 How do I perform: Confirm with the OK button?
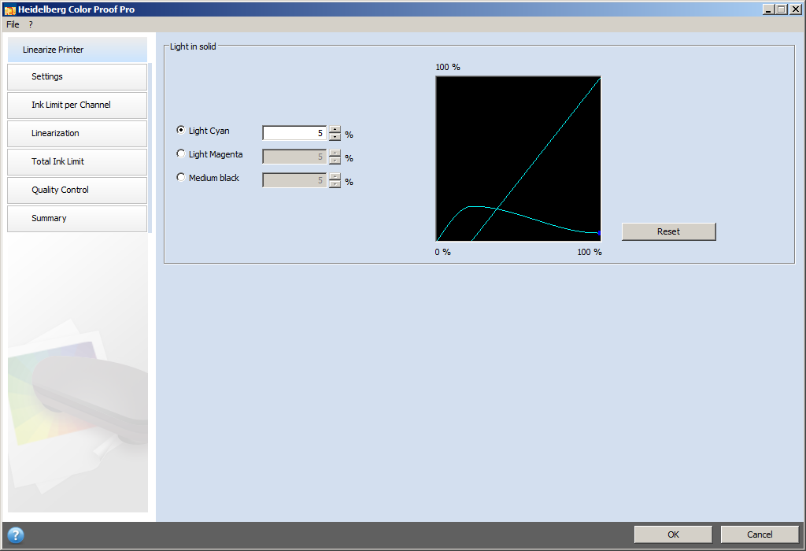674,534
